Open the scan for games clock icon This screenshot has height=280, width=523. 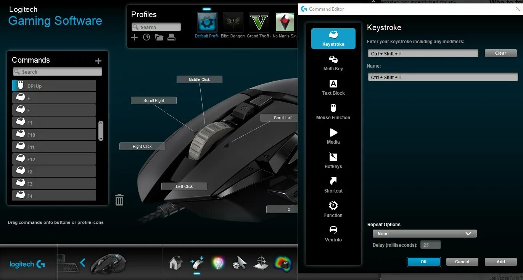[146, 37]
